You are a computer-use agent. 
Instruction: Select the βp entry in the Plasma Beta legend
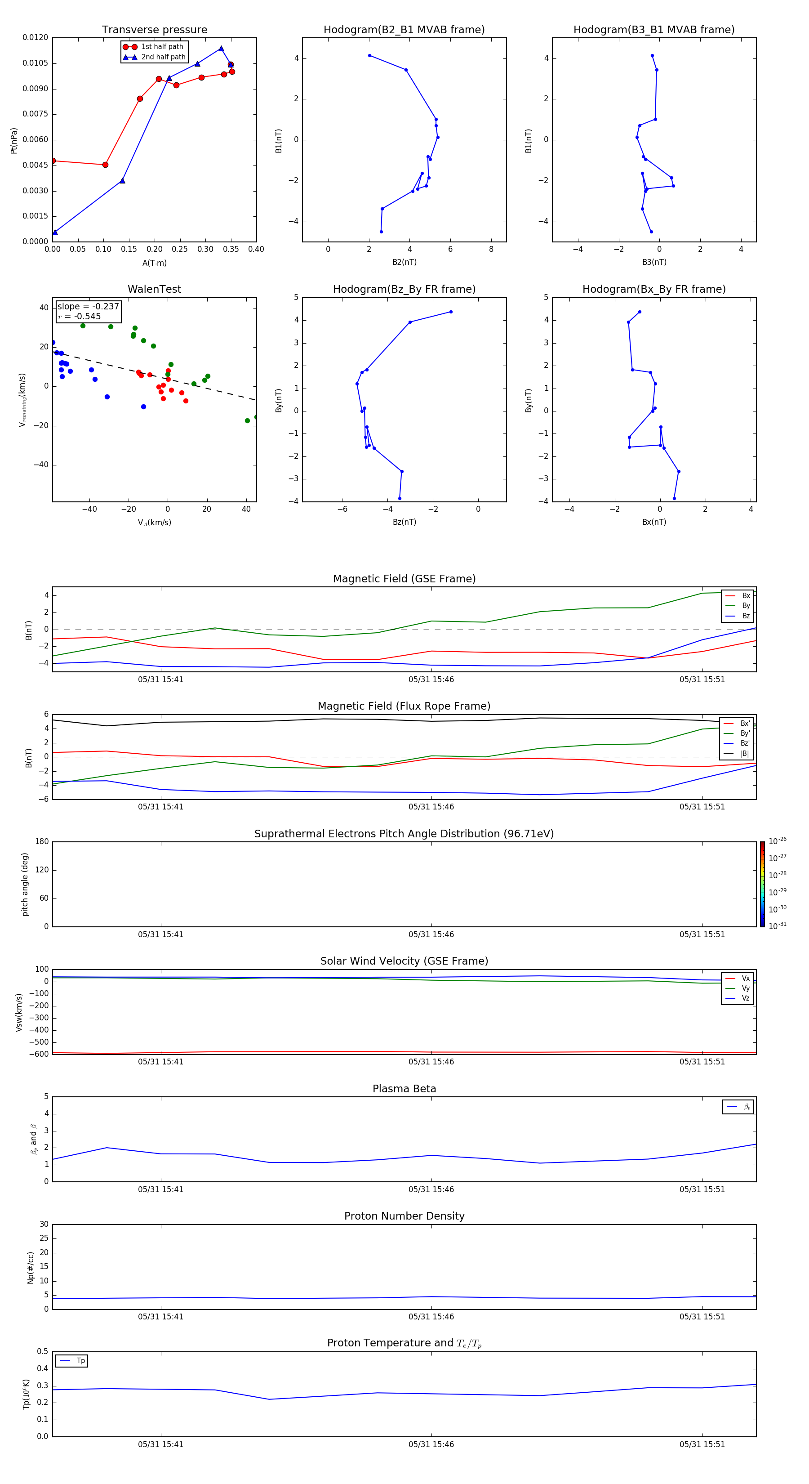pyautogui.click(x=738, y=1107)
